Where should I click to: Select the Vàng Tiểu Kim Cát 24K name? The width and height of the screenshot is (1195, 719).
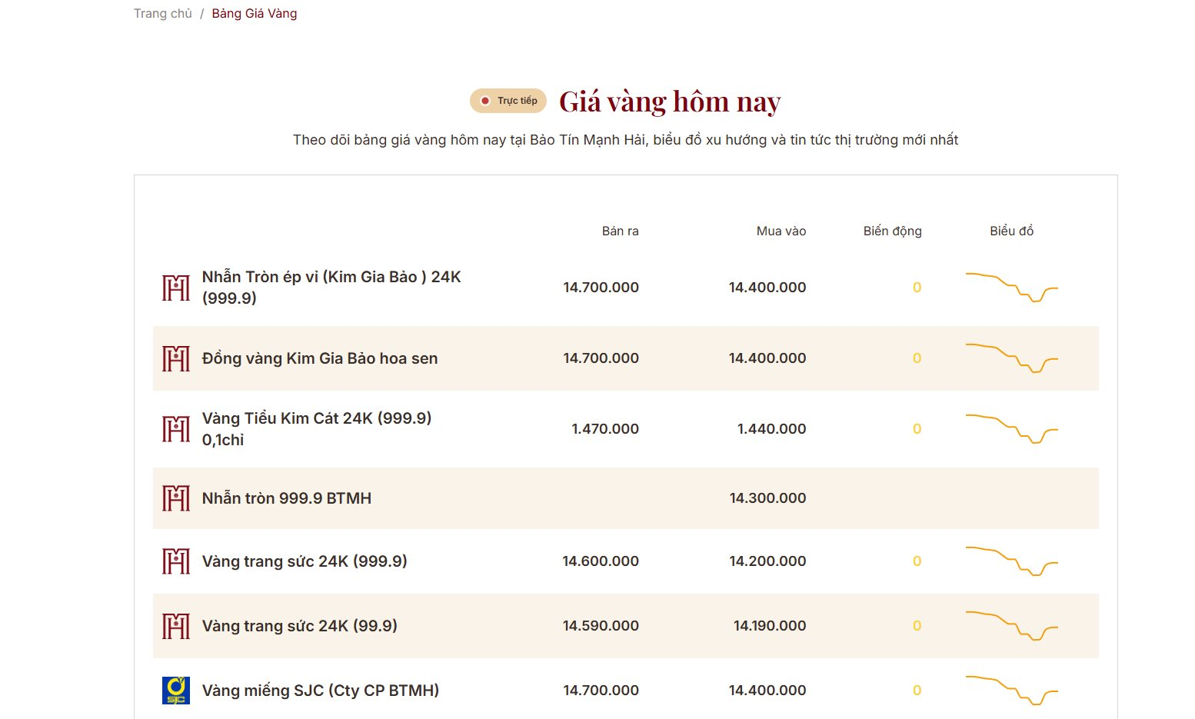coord(317,429)
